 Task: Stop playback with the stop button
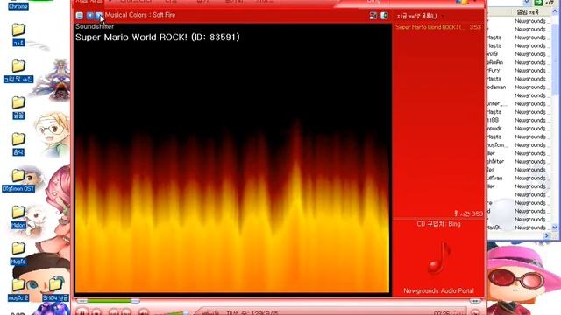(x=96, y=312)
